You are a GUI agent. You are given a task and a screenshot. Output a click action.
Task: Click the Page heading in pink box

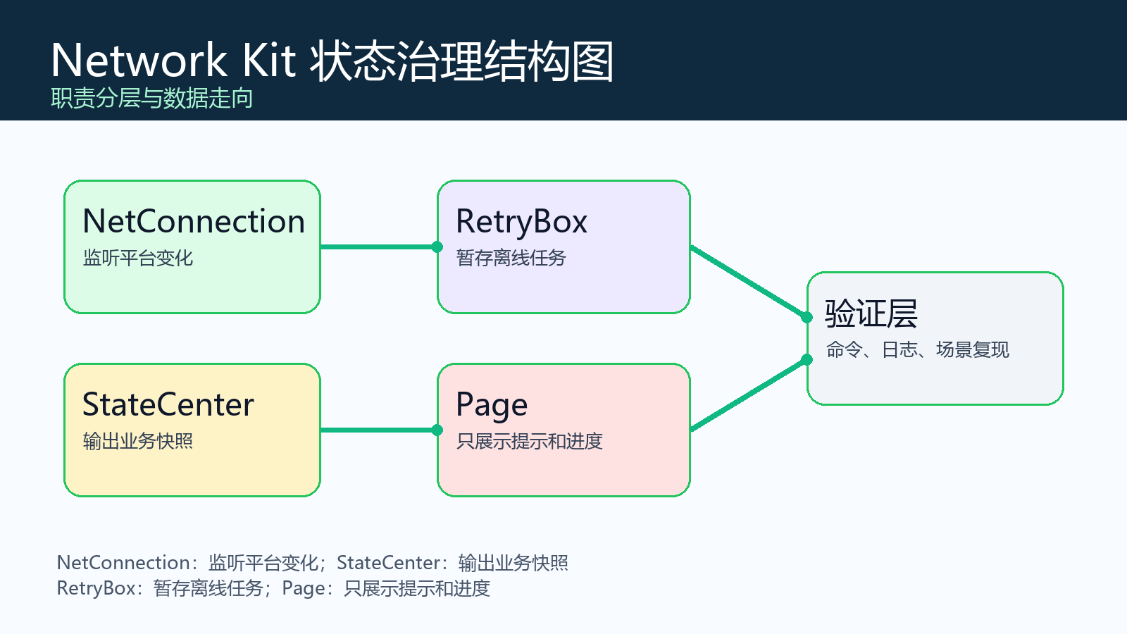492,406
